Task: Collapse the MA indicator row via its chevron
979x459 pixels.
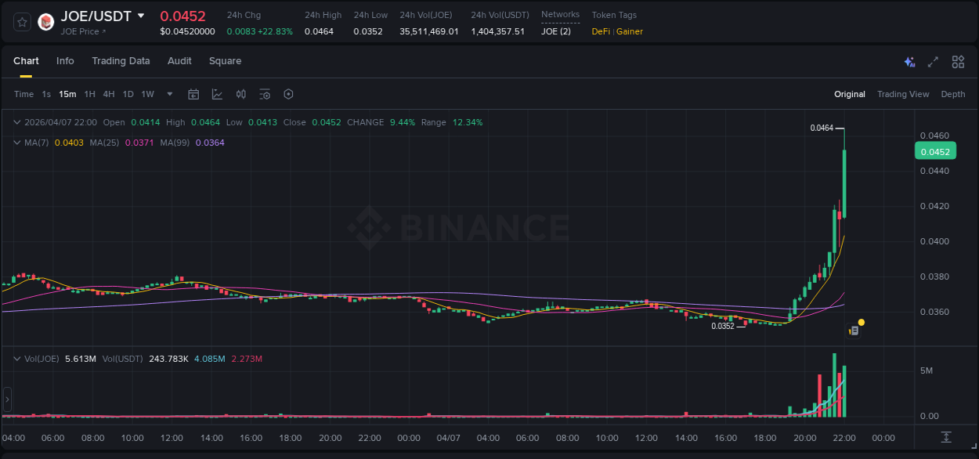Action: (x=16, y=143)
